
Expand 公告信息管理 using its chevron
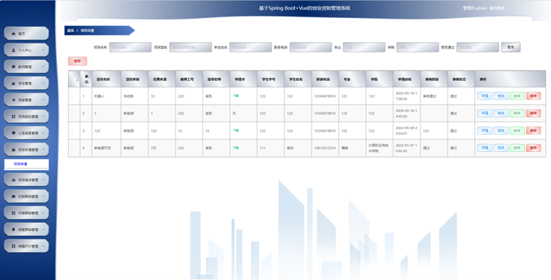pos(43,133)
